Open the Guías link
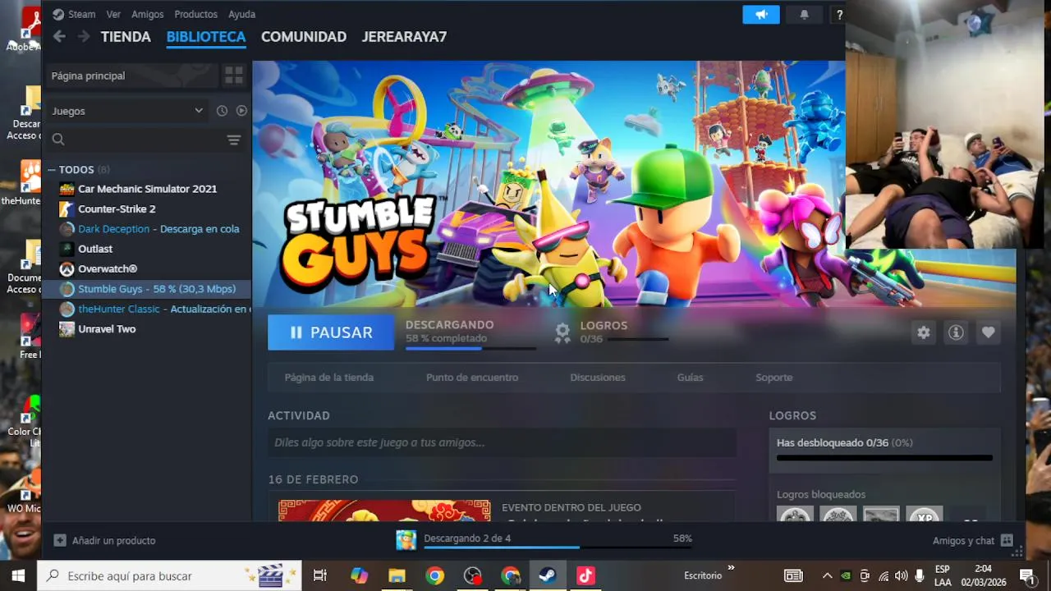Viewport: 1051px width, 591px height. (x=690, y=378)
